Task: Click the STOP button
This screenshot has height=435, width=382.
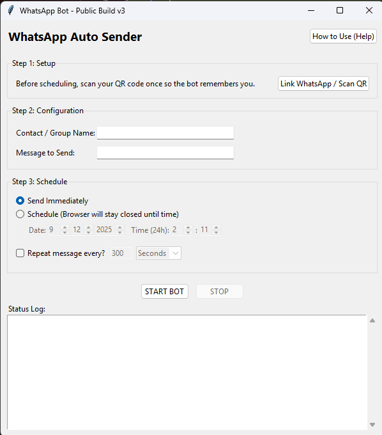Action: click(x=219, y=291)
